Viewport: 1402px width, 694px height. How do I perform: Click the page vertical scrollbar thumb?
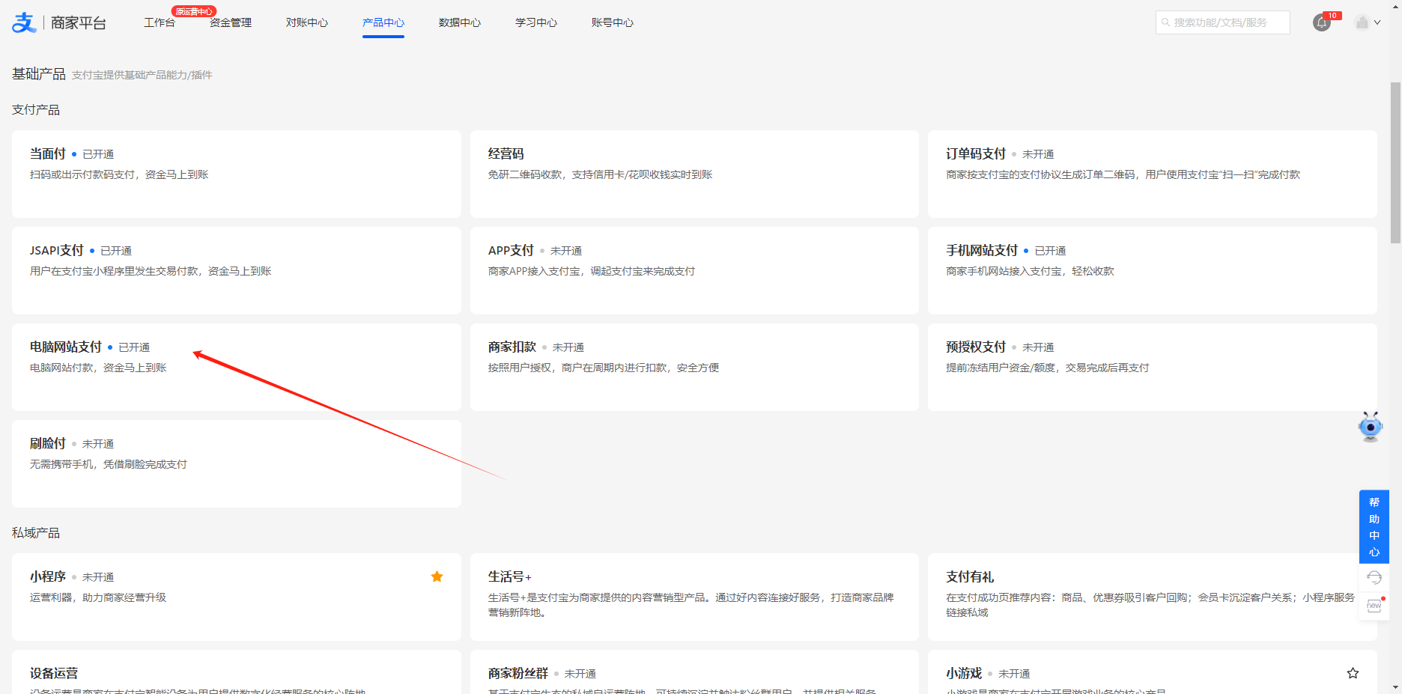click(x=1395, y=162)
